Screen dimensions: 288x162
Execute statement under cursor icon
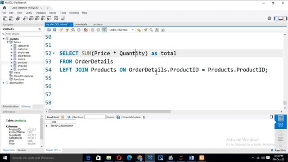(67, 30)
